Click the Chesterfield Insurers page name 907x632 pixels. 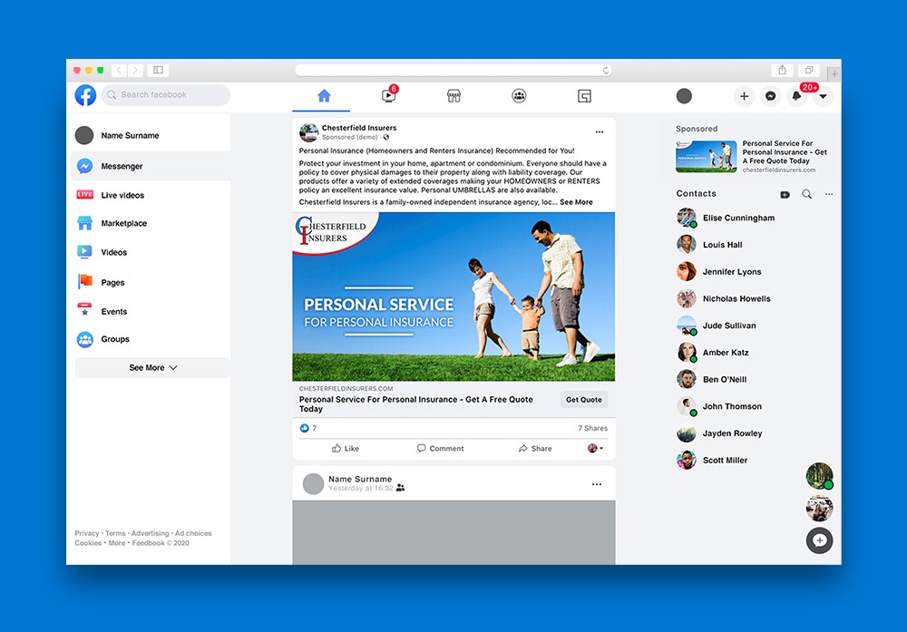(359, 128)
